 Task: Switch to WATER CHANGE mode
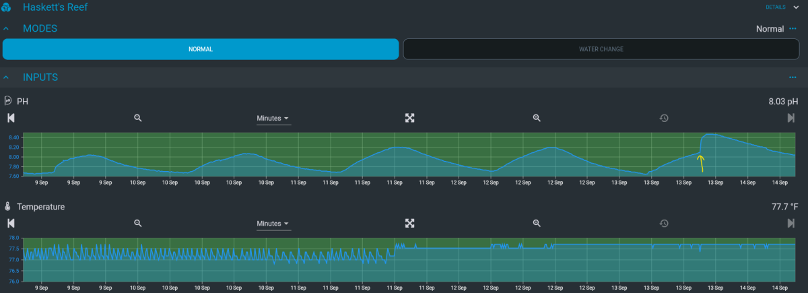click(x=601, y=49)
